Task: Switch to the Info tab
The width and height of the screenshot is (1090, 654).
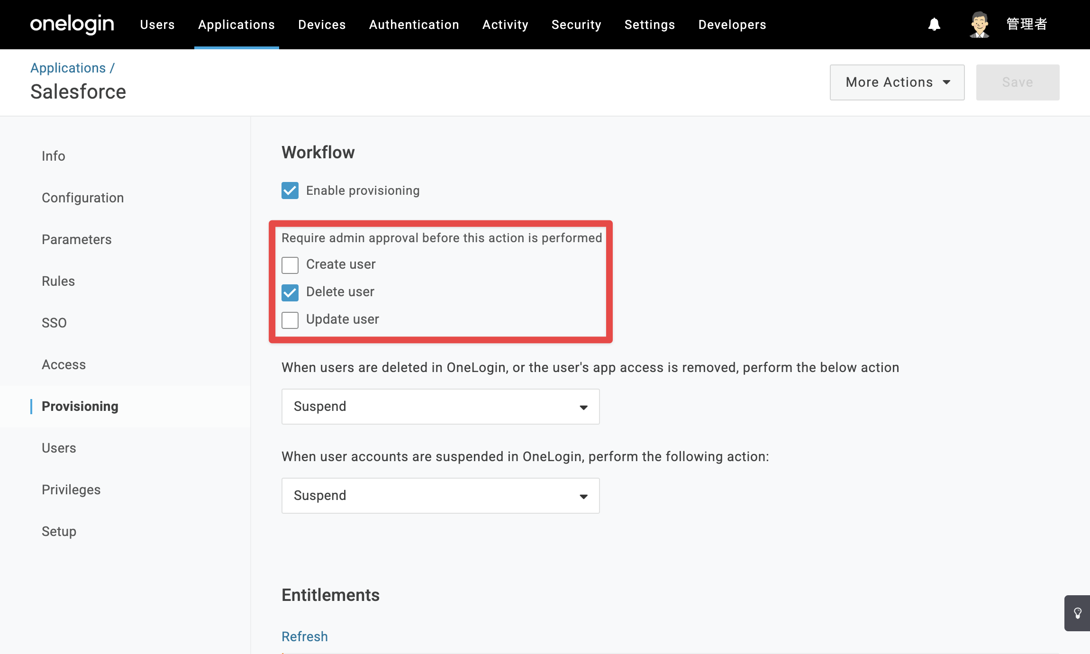Action: point(54,156)
